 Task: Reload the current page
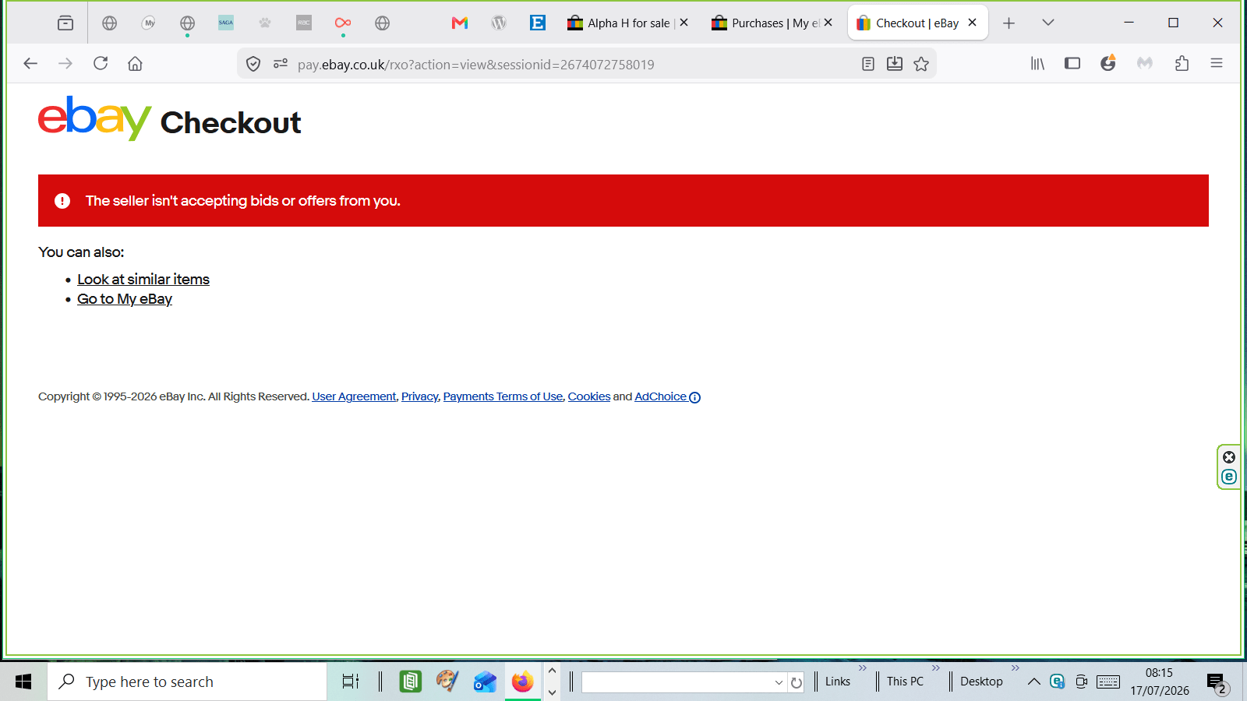pos(101,64)
